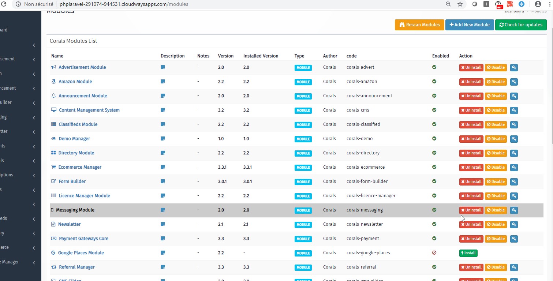553x281 pixels.
Task: Open browser zoom magnifier icon
Action: tap(448, 4)
